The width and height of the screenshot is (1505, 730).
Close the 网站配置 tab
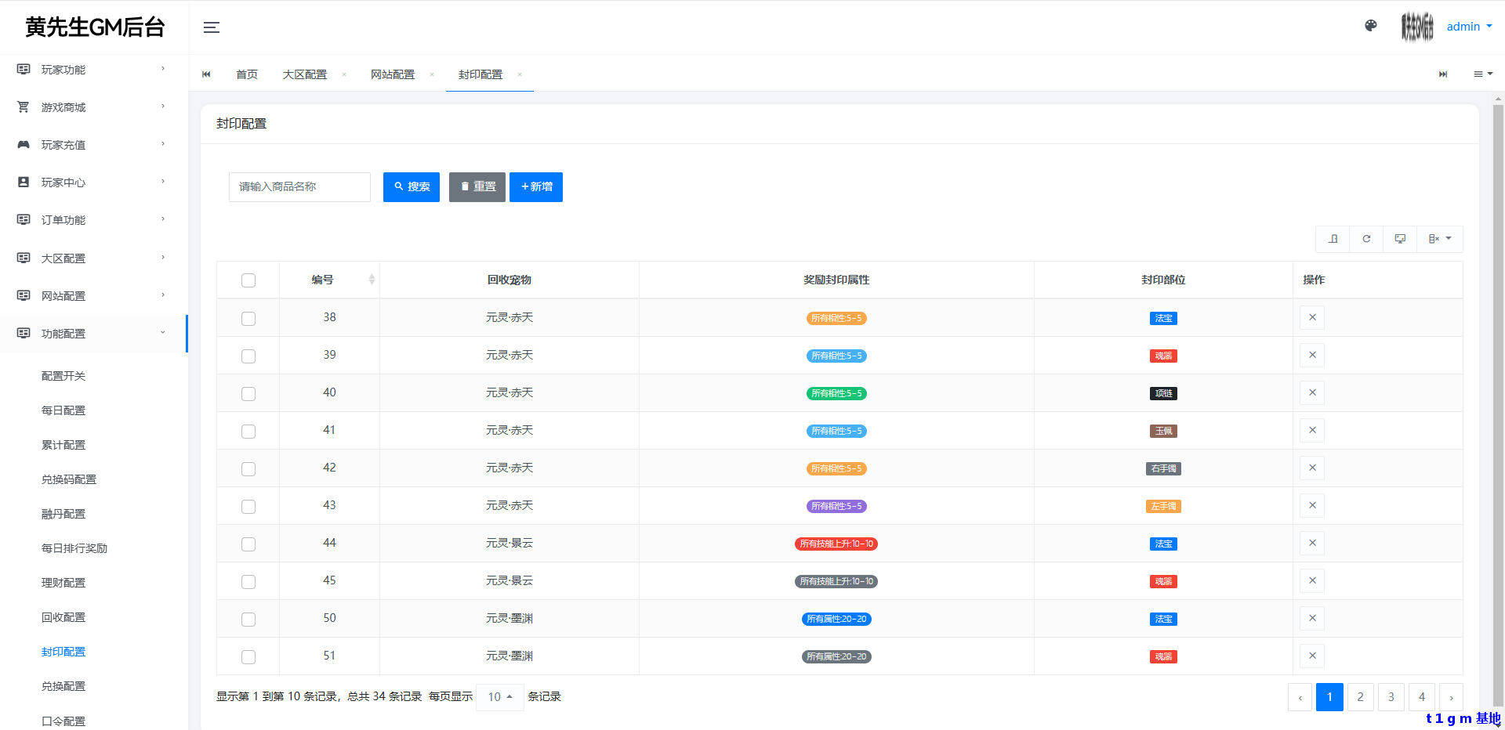click(431, 74)
